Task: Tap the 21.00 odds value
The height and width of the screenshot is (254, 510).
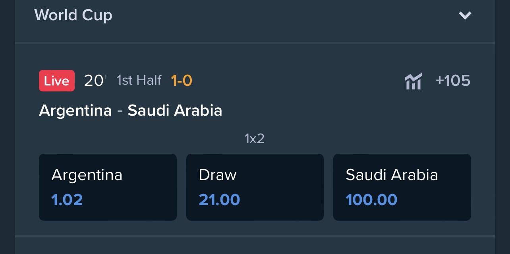Action: (219, 200)
